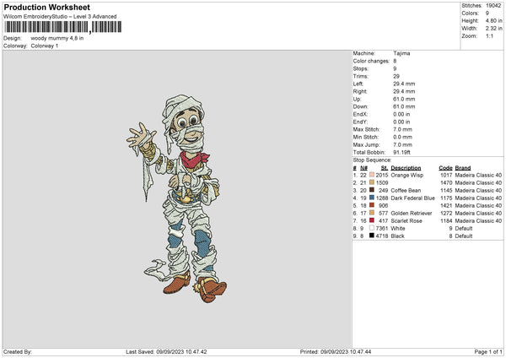Click the woody mummy embroidery design preview
The width and height of the screenshot is (506, 358).
click(177, 198)
